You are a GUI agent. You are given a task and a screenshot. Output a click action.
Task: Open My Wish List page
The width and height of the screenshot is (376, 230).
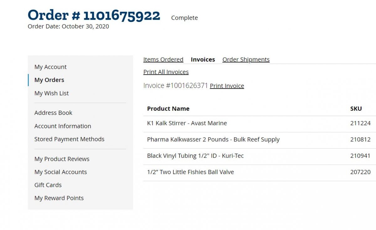tap(51, 93)
